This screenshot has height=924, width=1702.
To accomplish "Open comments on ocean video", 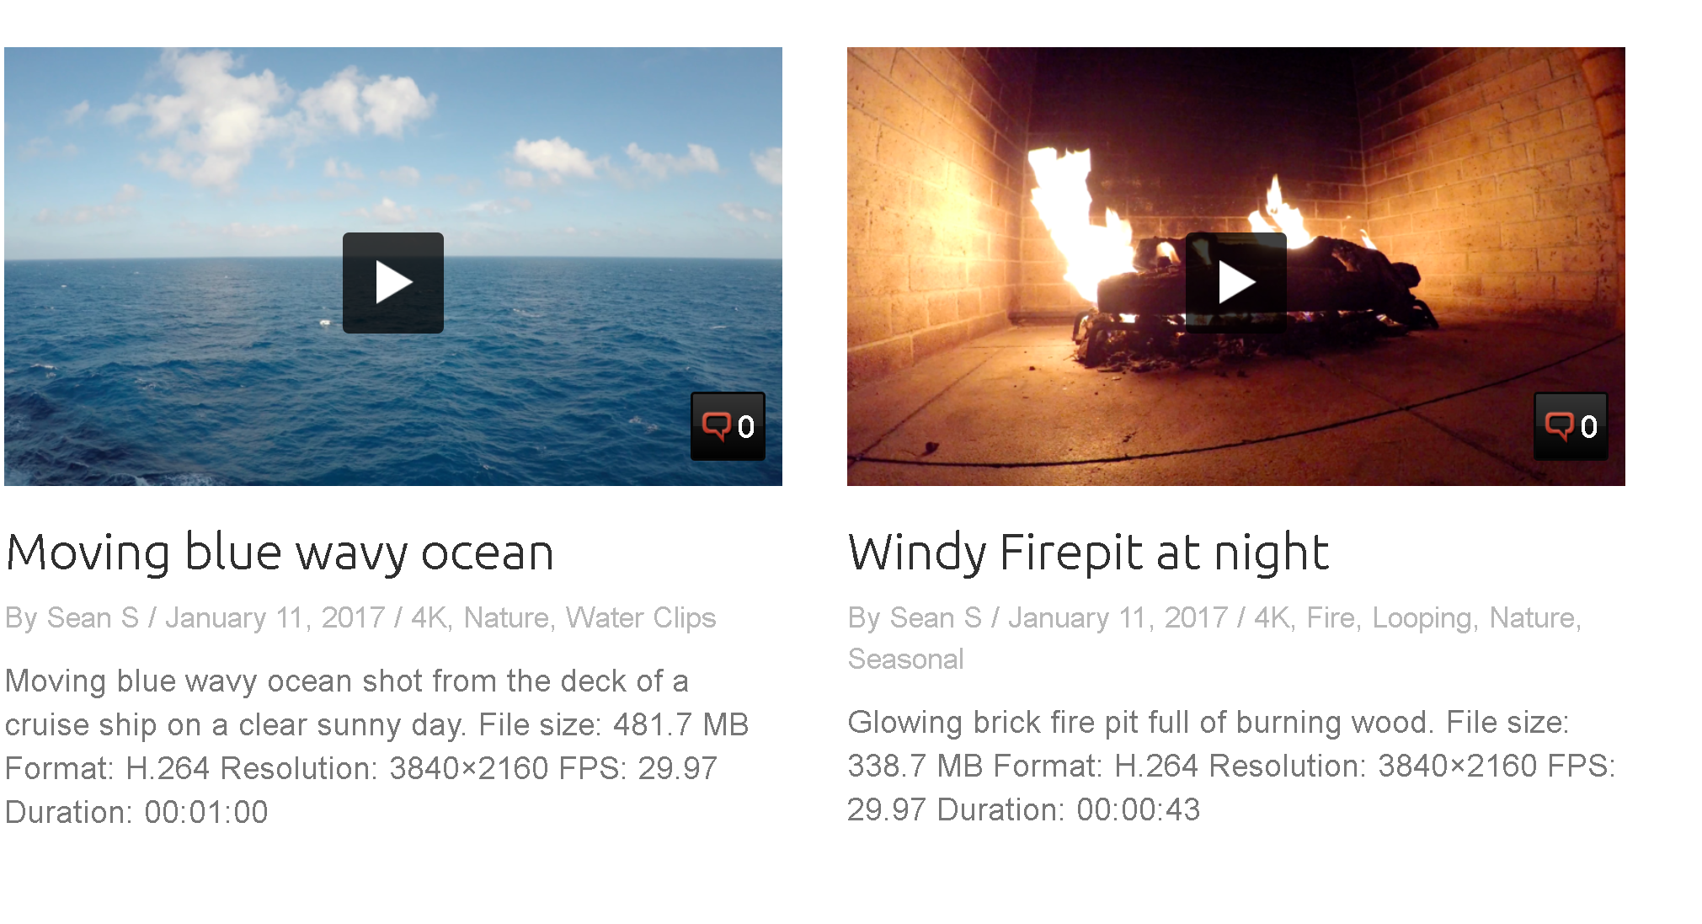I will 728,426.
